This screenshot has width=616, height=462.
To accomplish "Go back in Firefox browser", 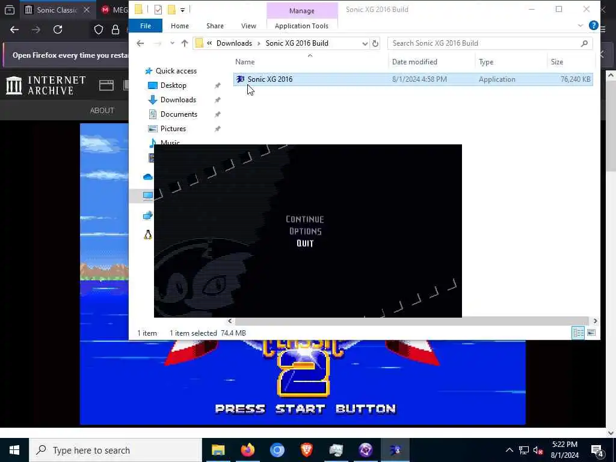I will pyautogui.click(x=14, y=29).
